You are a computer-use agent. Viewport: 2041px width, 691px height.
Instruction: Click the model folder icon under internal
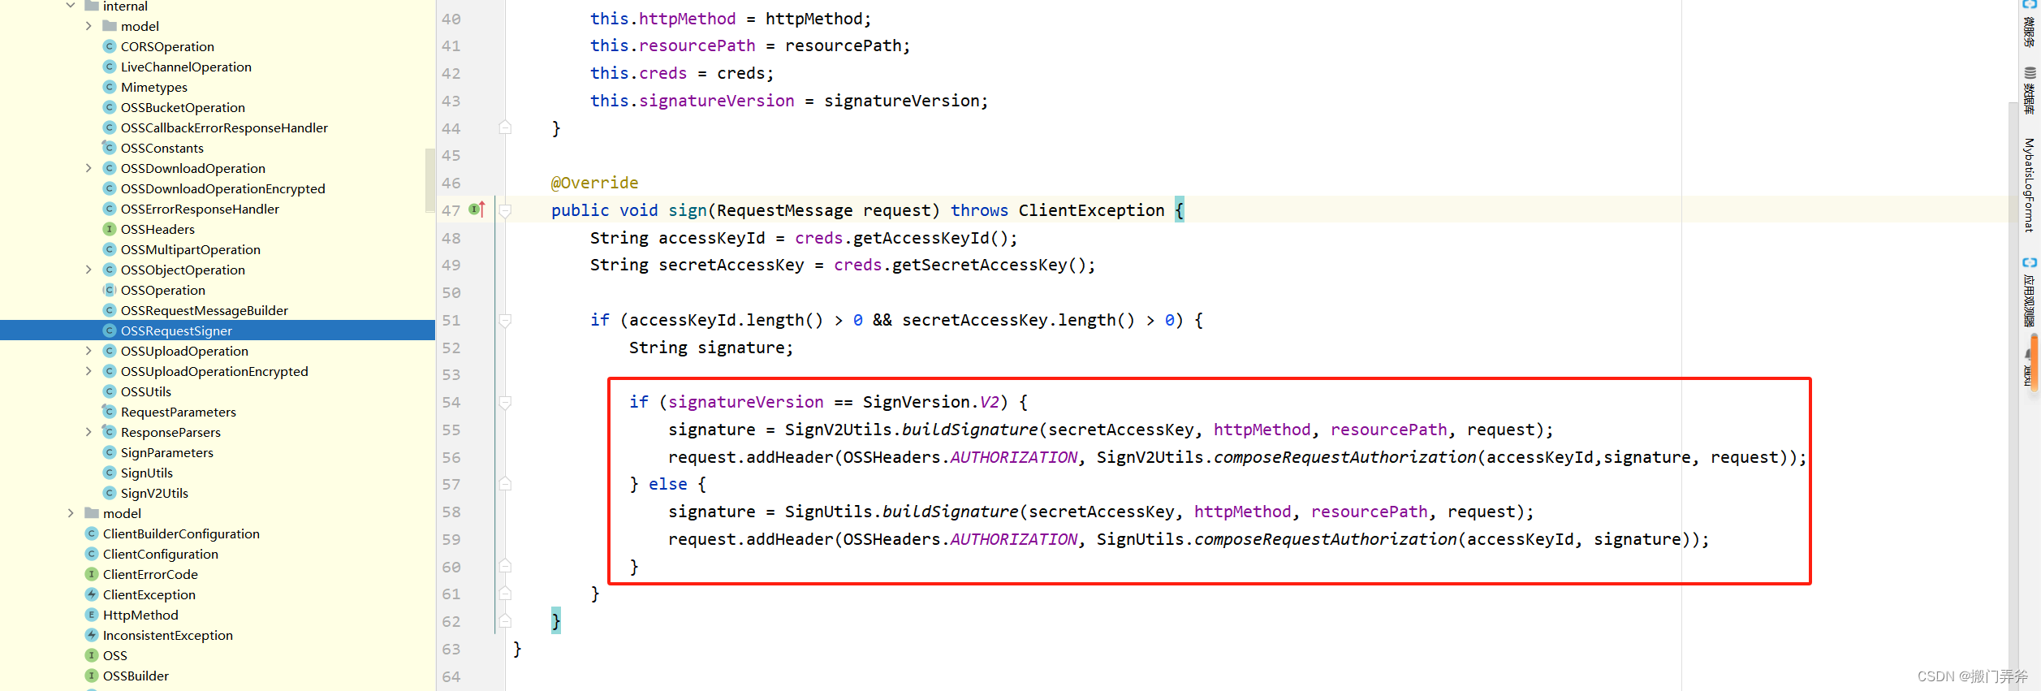pyautogui.click(x=110, y=26)
